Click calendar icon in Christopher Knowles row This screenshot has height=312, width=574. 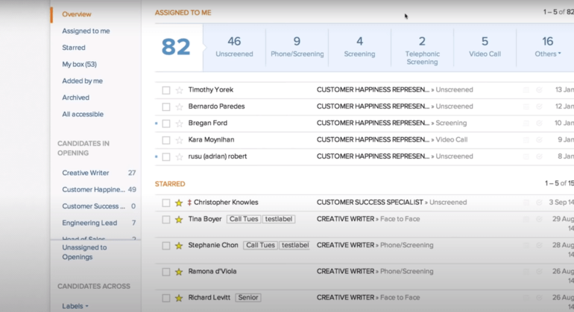[x=526, y=203]
